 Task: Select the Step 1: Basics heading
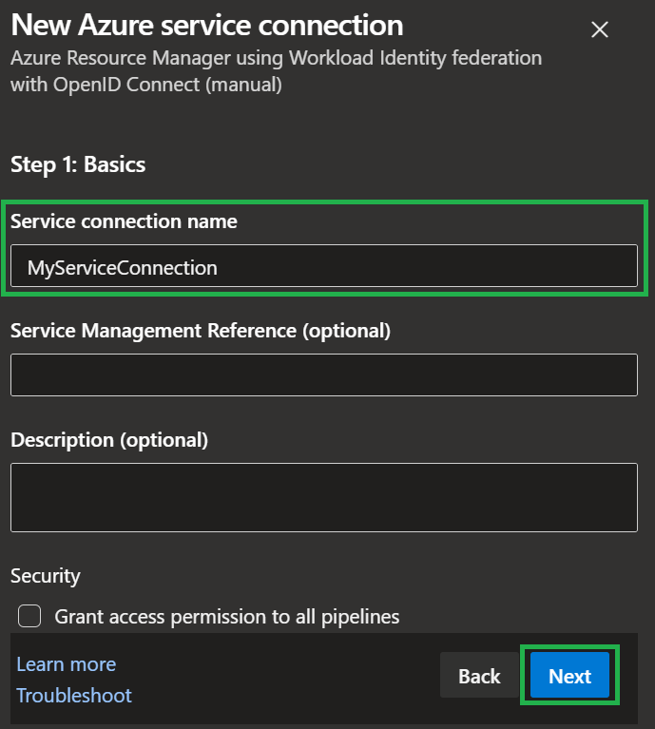pyautogui.click(x=78, y=164)
